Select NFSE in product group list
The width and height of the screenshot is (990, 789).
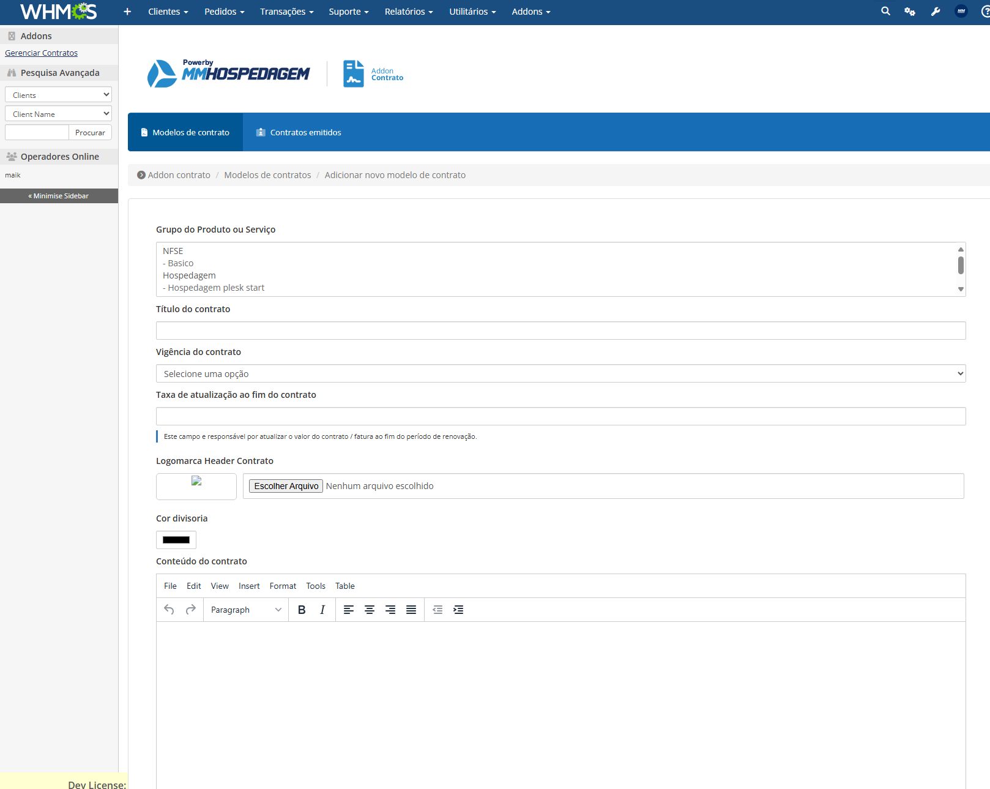[557, 251]
